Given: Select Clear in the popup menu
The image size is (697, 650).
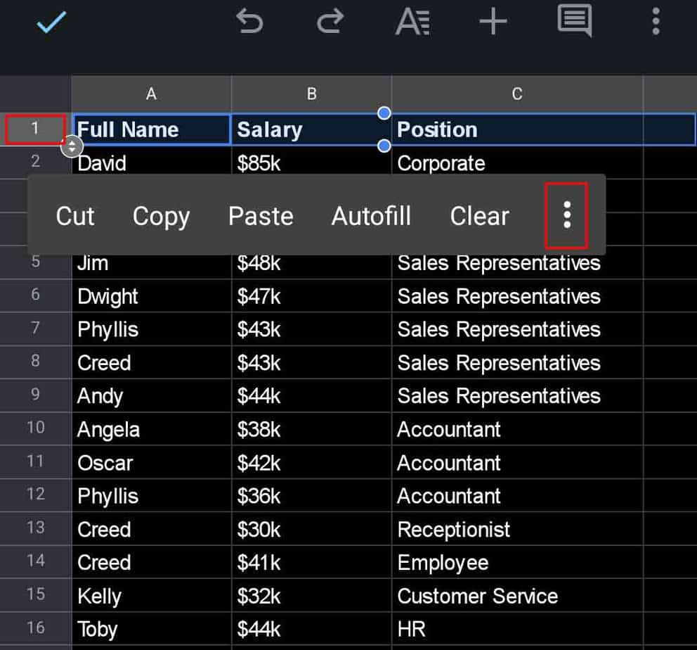Looking at the screenshot, I should [x=479, y=216].
